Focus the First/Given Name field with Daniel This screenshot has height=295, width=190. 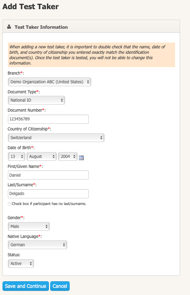point(48,175)
